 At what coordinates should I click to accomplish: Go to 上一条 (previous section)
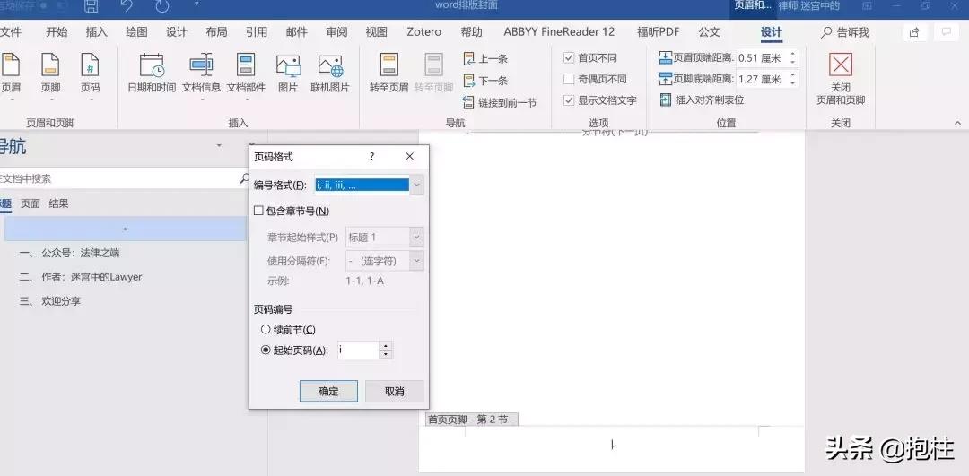[485, 58]
